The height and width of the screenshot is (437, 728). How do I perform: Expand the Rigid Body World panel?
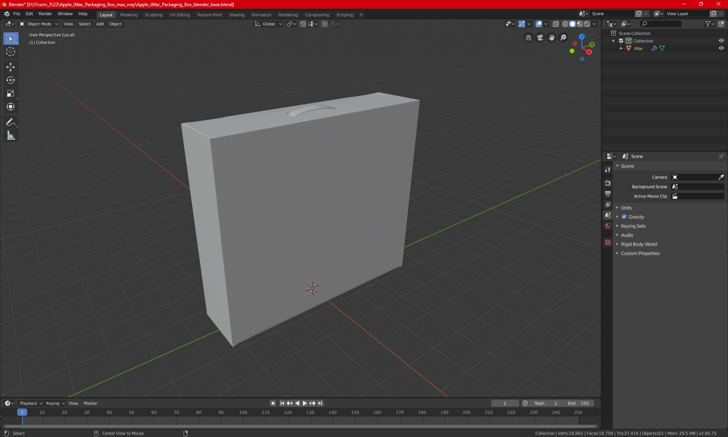tap(639, 244)
